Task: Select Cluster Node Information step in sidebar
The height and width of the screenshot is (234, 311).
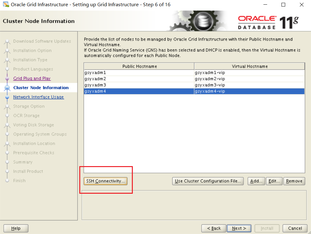Action: pos(41,87)
